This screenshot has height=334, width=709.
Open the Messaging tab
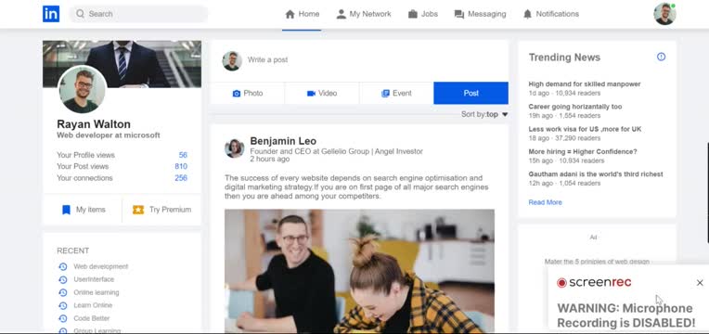coord(480,14)
